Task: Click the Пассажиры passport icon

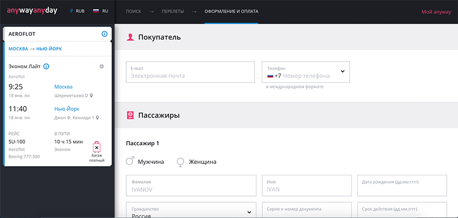Action: pyautogui.click(x=130, y=115)
